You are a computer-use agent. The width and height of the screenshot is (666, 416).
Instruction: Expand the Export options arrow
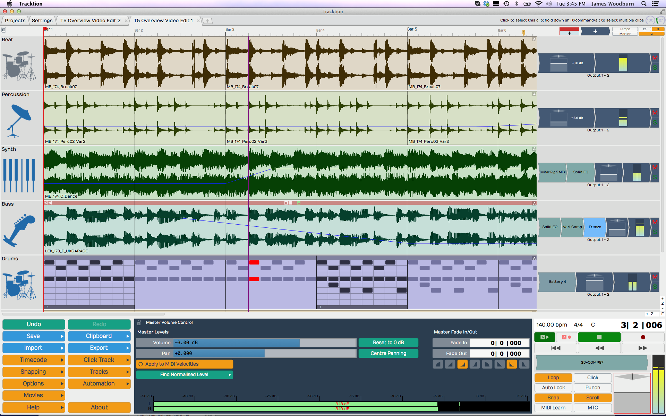[x=127, y=348]
